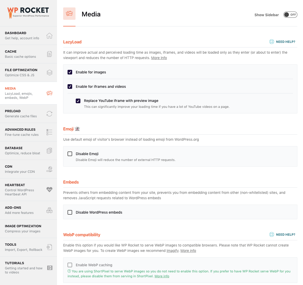
Task: Click the File Optimization layers icon
Action: tap(49, 72)
